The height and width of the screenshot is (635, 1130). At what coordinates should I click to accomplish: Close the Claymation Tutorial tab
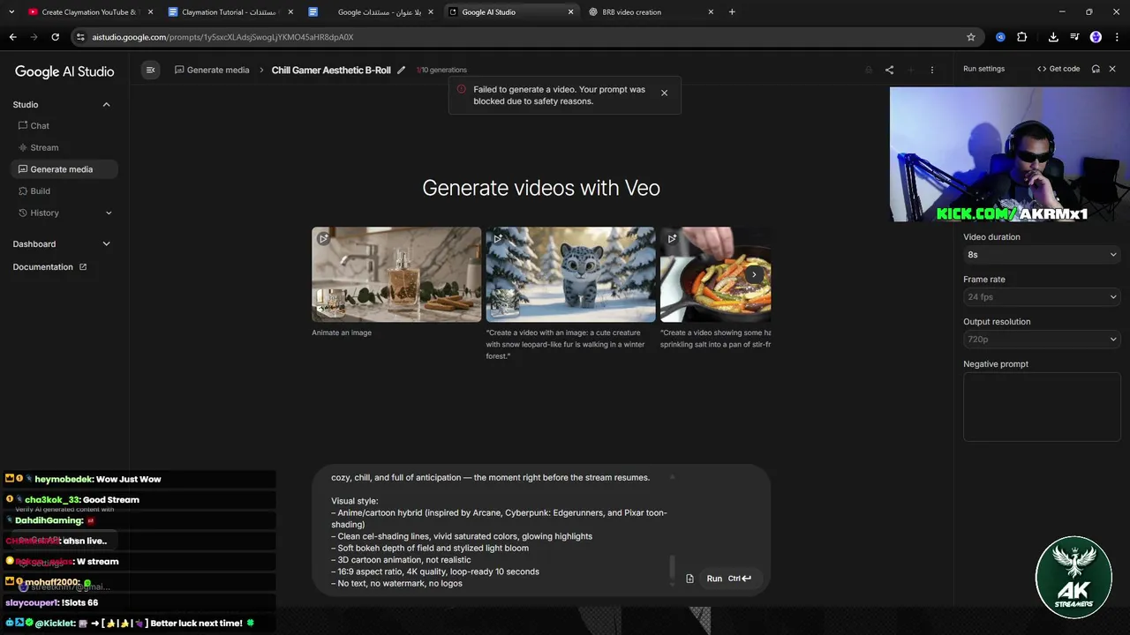tap(291, 12)
